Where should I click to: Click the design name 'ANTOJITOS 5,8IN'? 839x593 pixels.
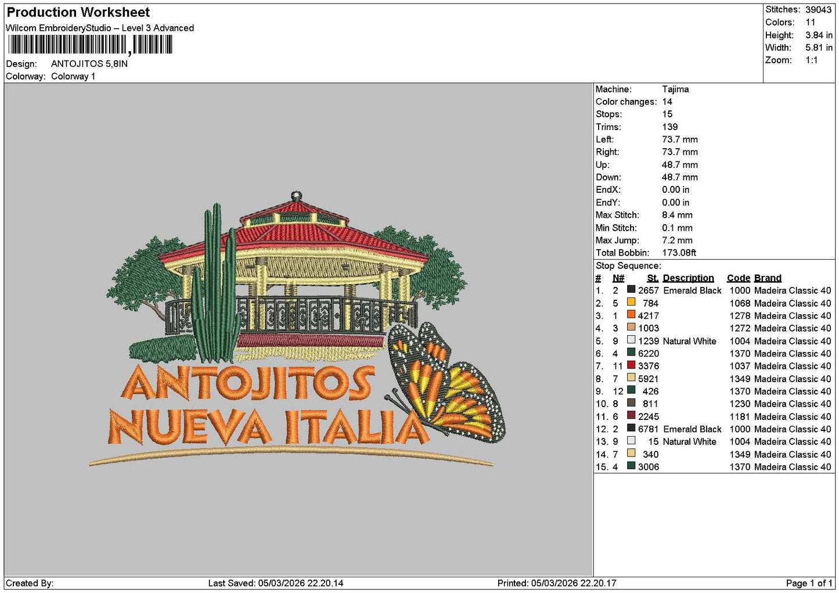coord(89,64)
